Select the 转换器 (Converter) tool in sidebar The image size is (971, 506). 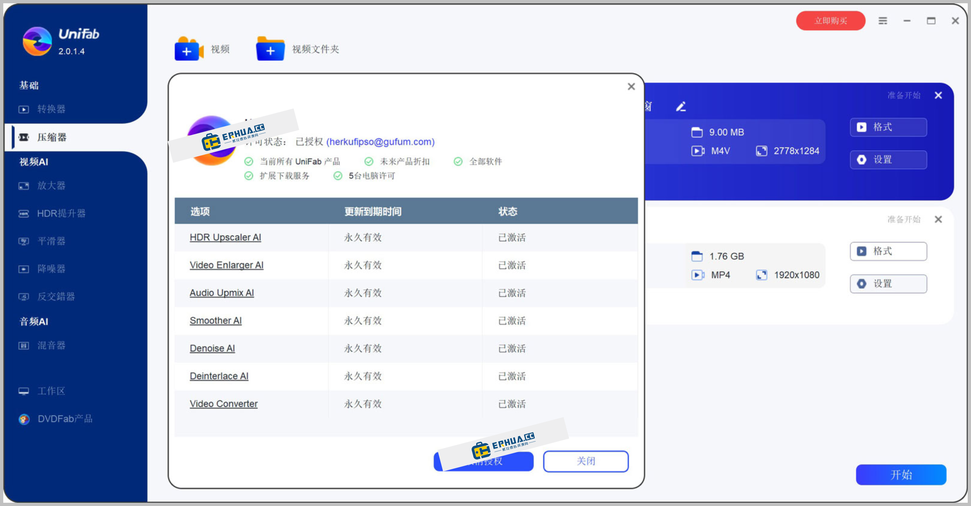(51, 109)
